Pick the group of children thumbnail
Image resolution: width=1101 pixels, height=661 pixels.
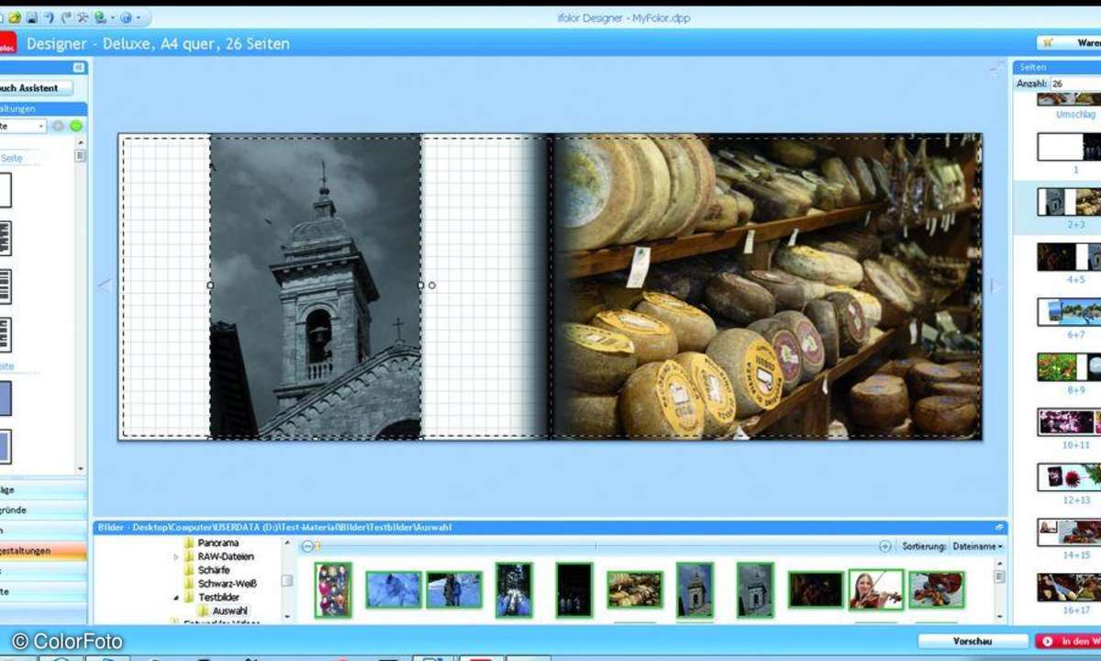[x=333, y=589]
